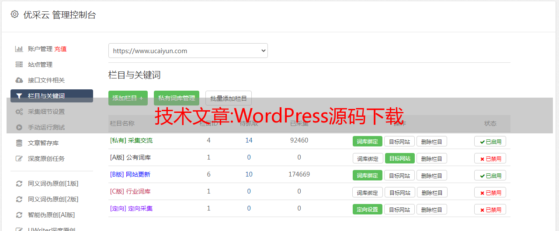Click the refresh icon for 同义词伪原创[1版]
The width and height of the screenshot is (559, 231).
pyautogui.click(x=19, y=183)
